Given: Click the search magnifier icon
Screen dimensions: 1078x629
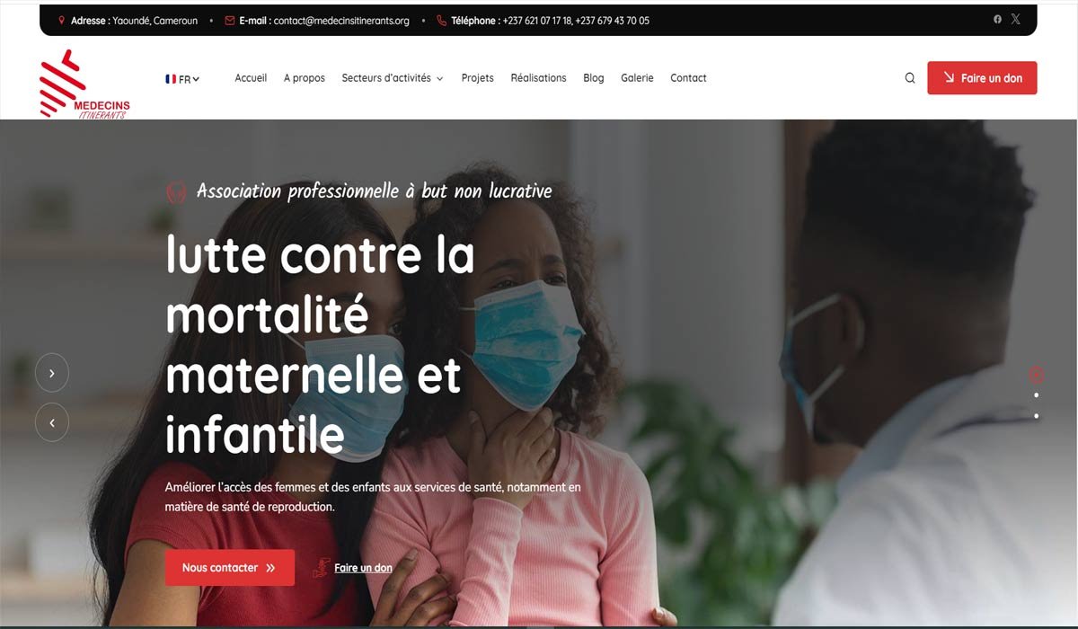Looking at the screenshot, I should pyautogui.click(x=910, y=78).
